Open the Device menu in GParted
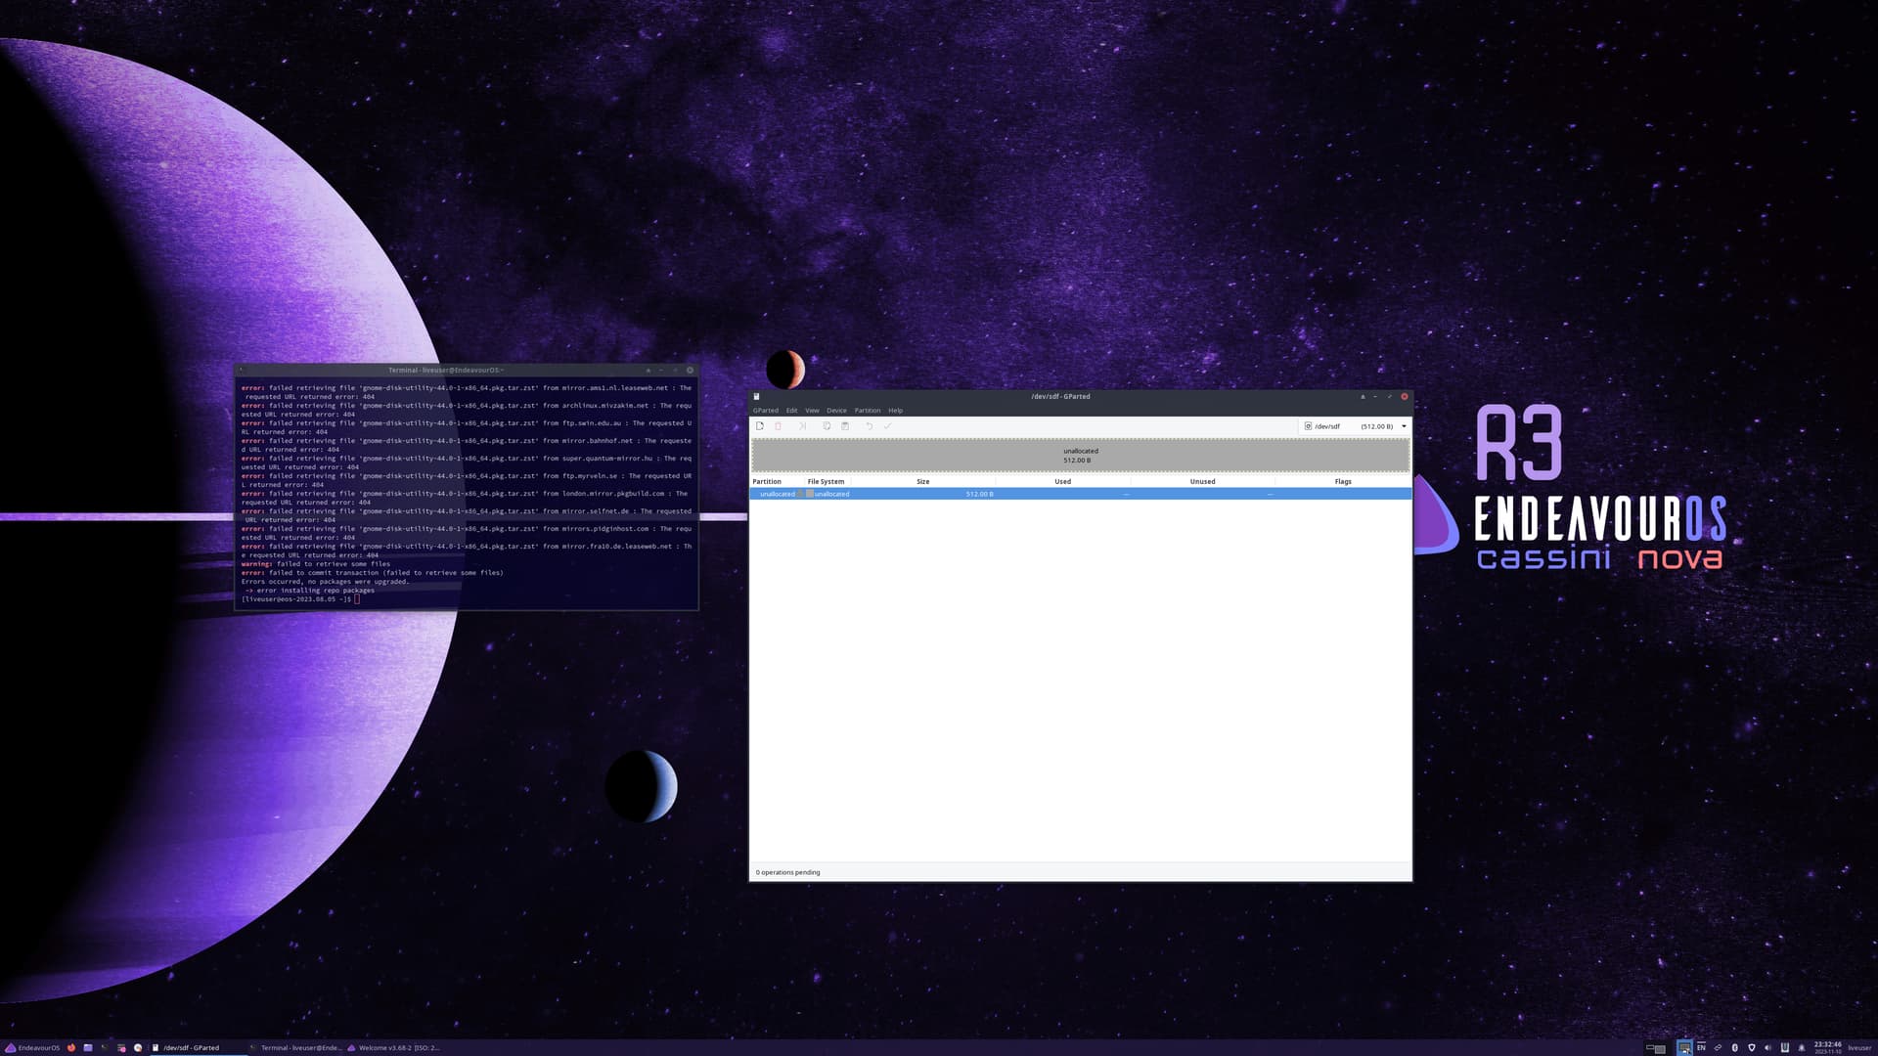Viewport: 1878px width, 1056px height. click(836, 411)
